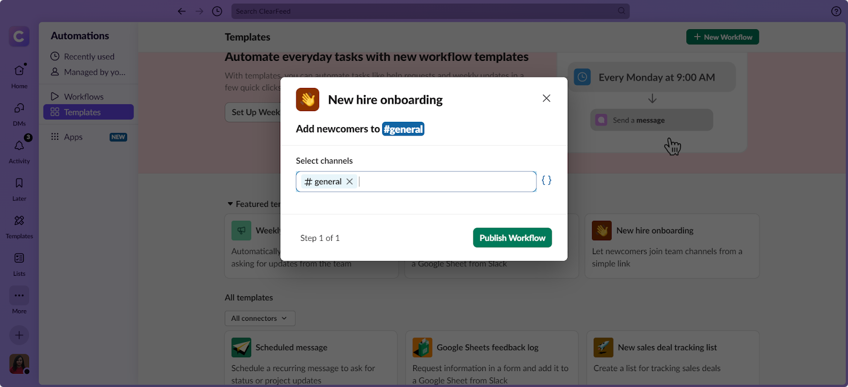
Task: Click the All templates heading
Action: [249, 298]
